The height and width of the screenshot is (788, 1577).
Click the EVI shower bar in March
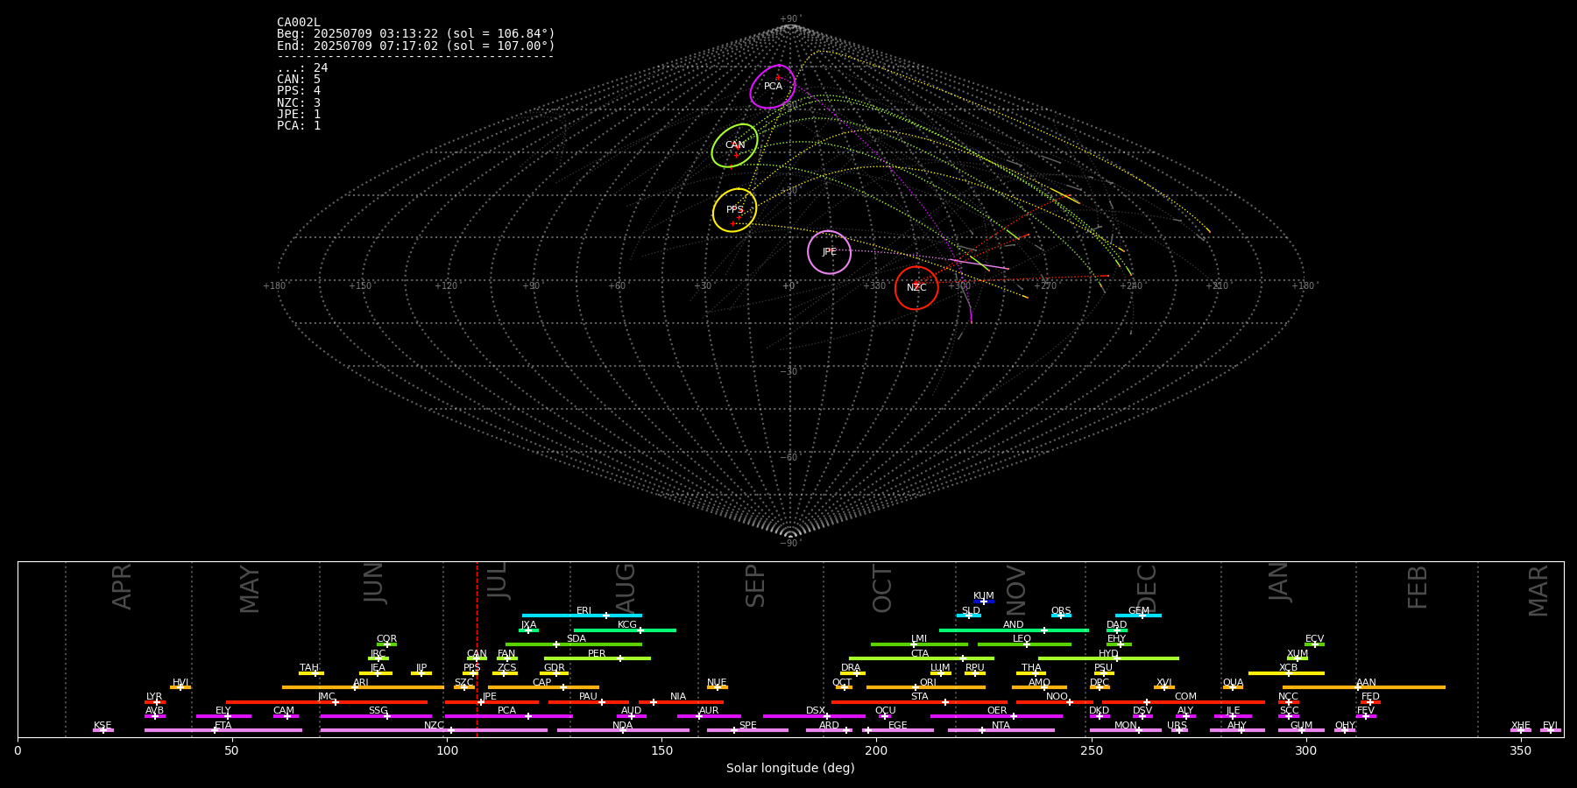(1550, 730)
